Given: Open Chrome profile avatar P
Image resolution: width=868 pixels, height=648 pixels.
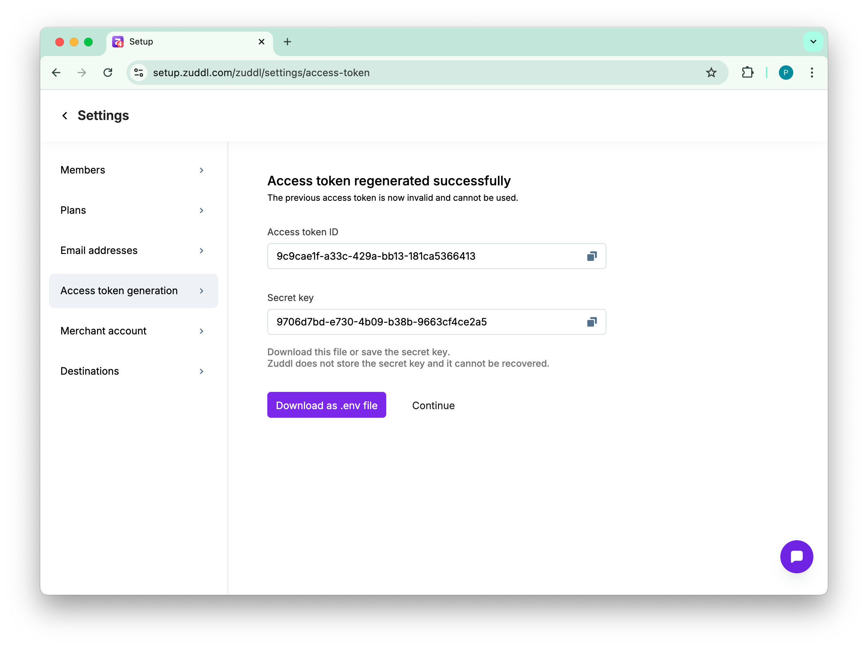Looking at the screenshot, I should [786, 73].
